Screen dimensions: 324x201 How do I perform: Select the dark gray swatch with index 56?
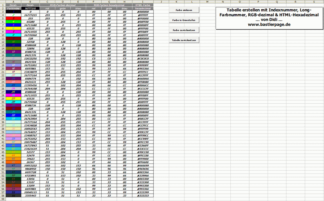coord(14,196)
